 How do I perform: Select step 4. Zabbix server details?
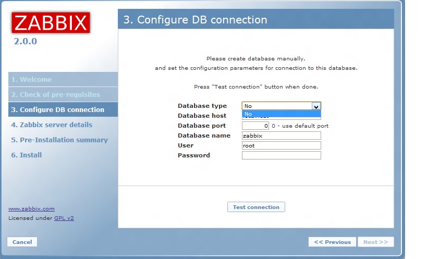pyautogui.click(x=52, y=125)
